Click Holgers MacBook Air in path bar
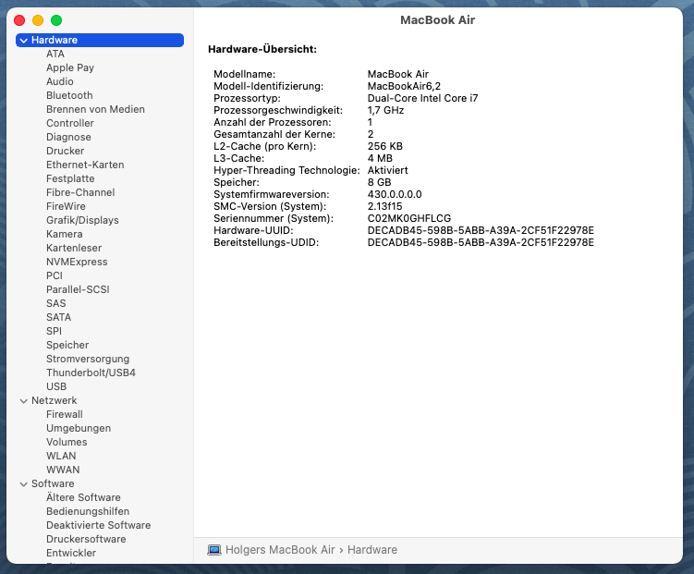This screenshot has height=574, width=694. [x=280, y=550]
